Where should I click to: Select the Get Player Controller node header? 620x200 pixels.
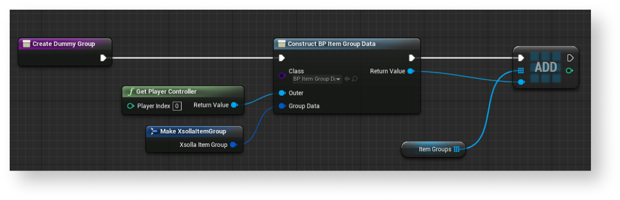pos(166,92)
